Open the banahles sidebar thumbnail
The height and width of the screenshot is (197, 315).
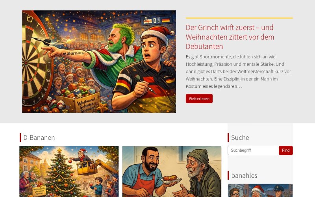(260, 190)
